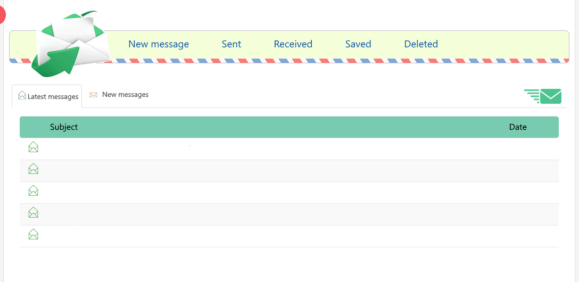Screen dimensions: 579x282
Task: Click the fourth row's open envelope icon
Action: pyautogui.click(x=34, y=212)
